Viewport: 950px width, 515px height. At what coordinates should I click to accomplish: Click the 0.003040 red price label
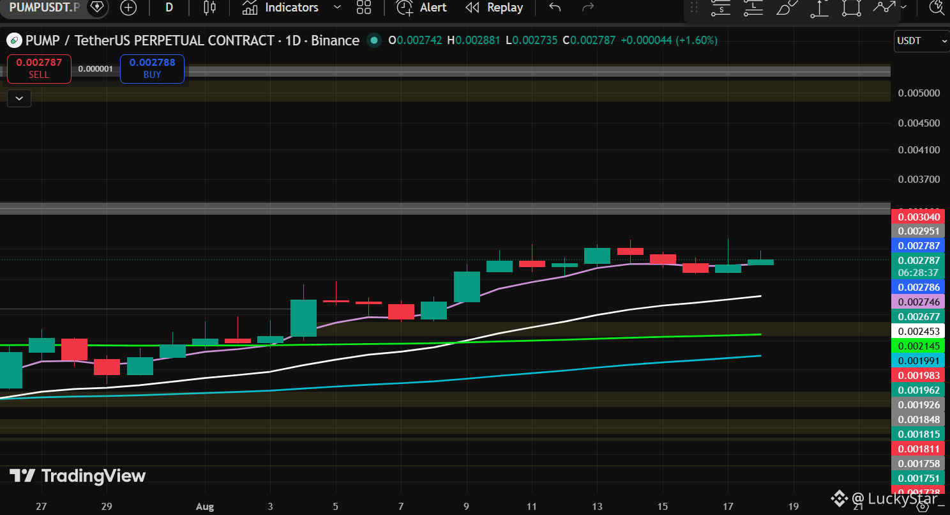(917, 217)
